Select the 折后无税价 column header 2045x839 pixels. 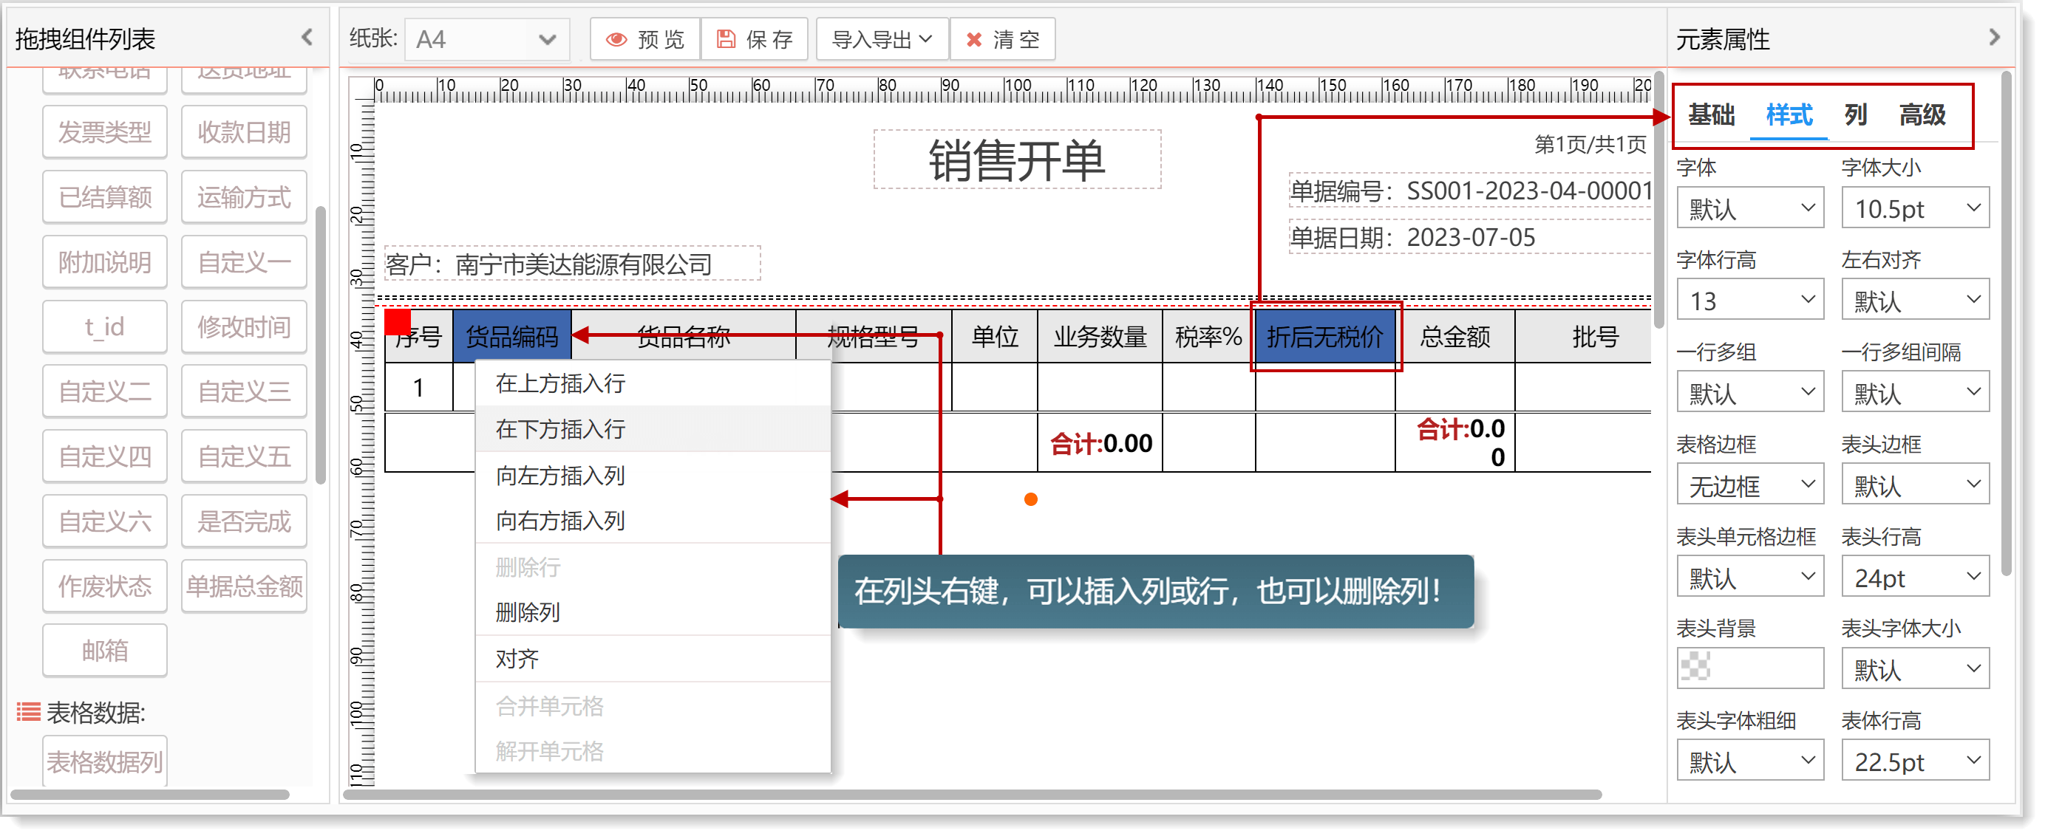point(1324,337)
